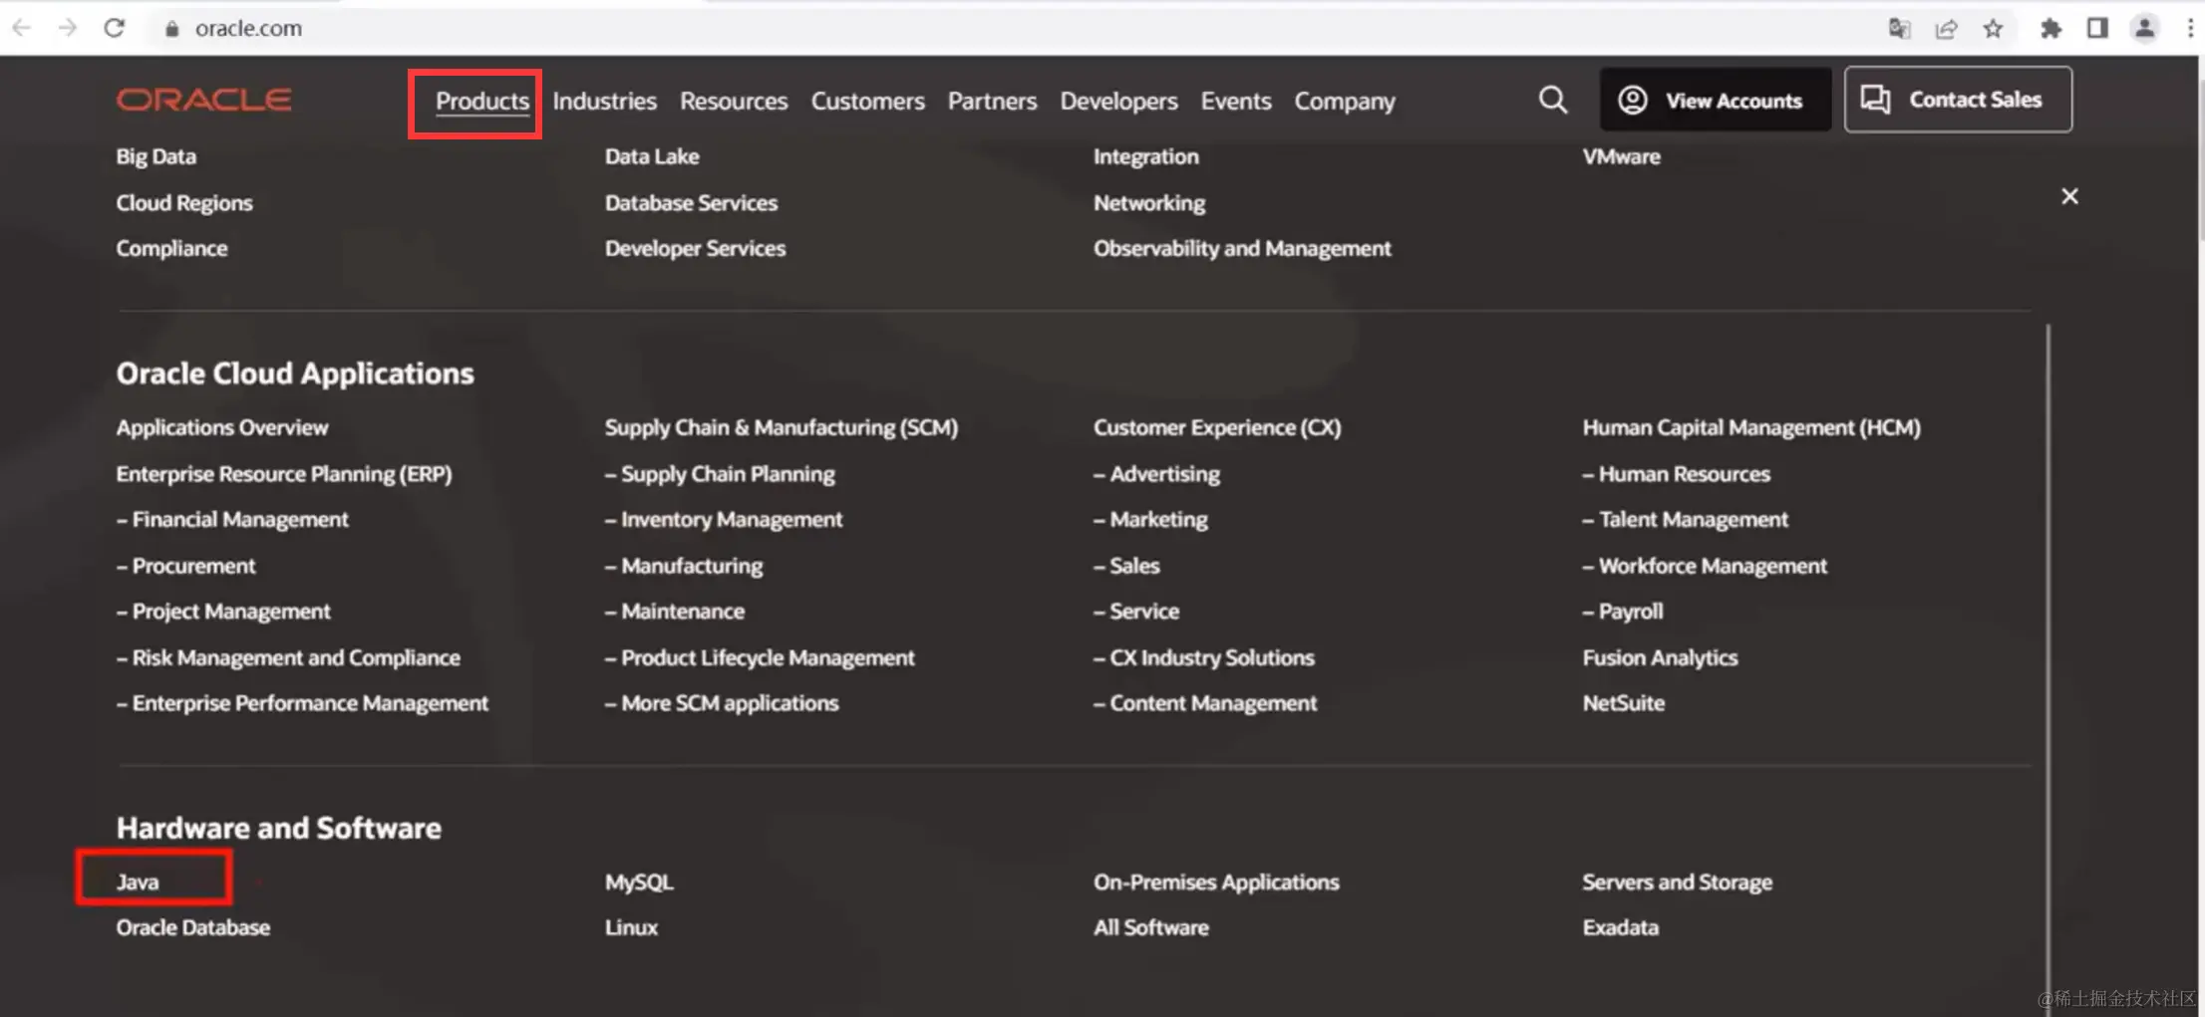Click the View Accounts button
2205x1017 pixels.
click(1716, 100)
